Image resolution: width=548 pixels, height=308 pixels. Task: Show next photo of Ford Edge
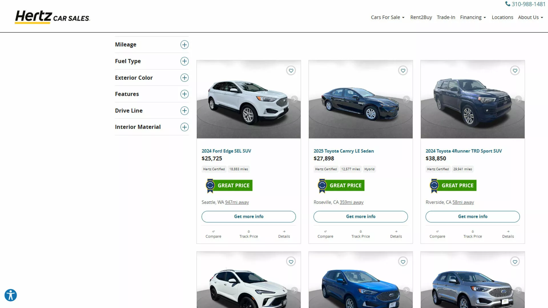coord(294,99)
